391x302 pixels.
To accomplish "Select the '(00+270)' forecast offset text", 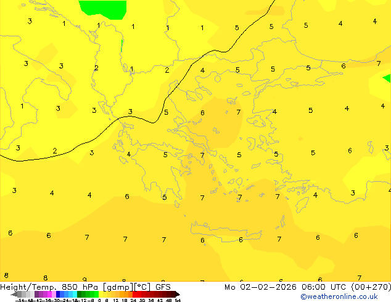I will 371,287.
